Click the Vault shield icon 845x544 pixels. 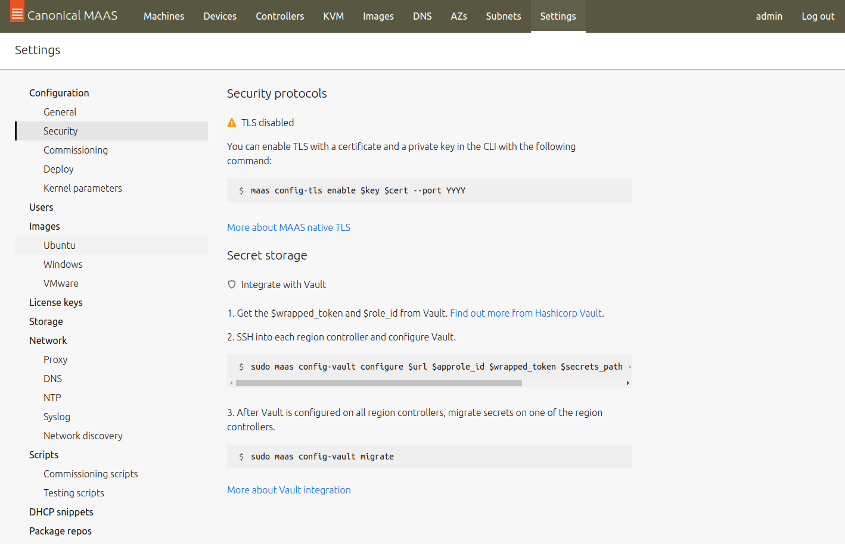231,284
